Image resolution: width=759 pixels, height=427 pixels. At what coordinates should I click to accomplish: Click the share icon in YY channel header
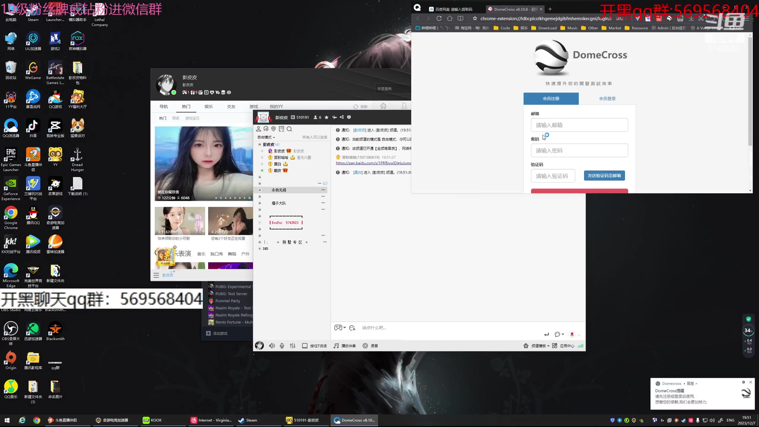click(x=342, y=117)
